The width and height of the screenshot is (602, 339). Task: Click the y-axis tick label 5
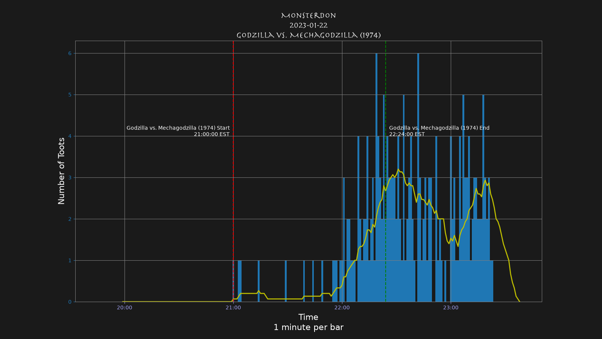(x=70, y=95)
